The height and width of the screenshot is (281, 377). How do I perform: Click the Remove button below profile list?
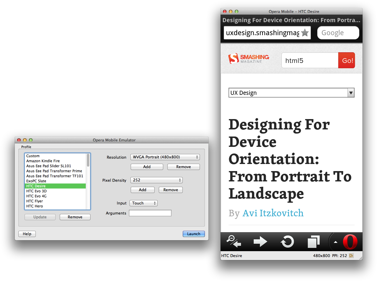point(75,217)
